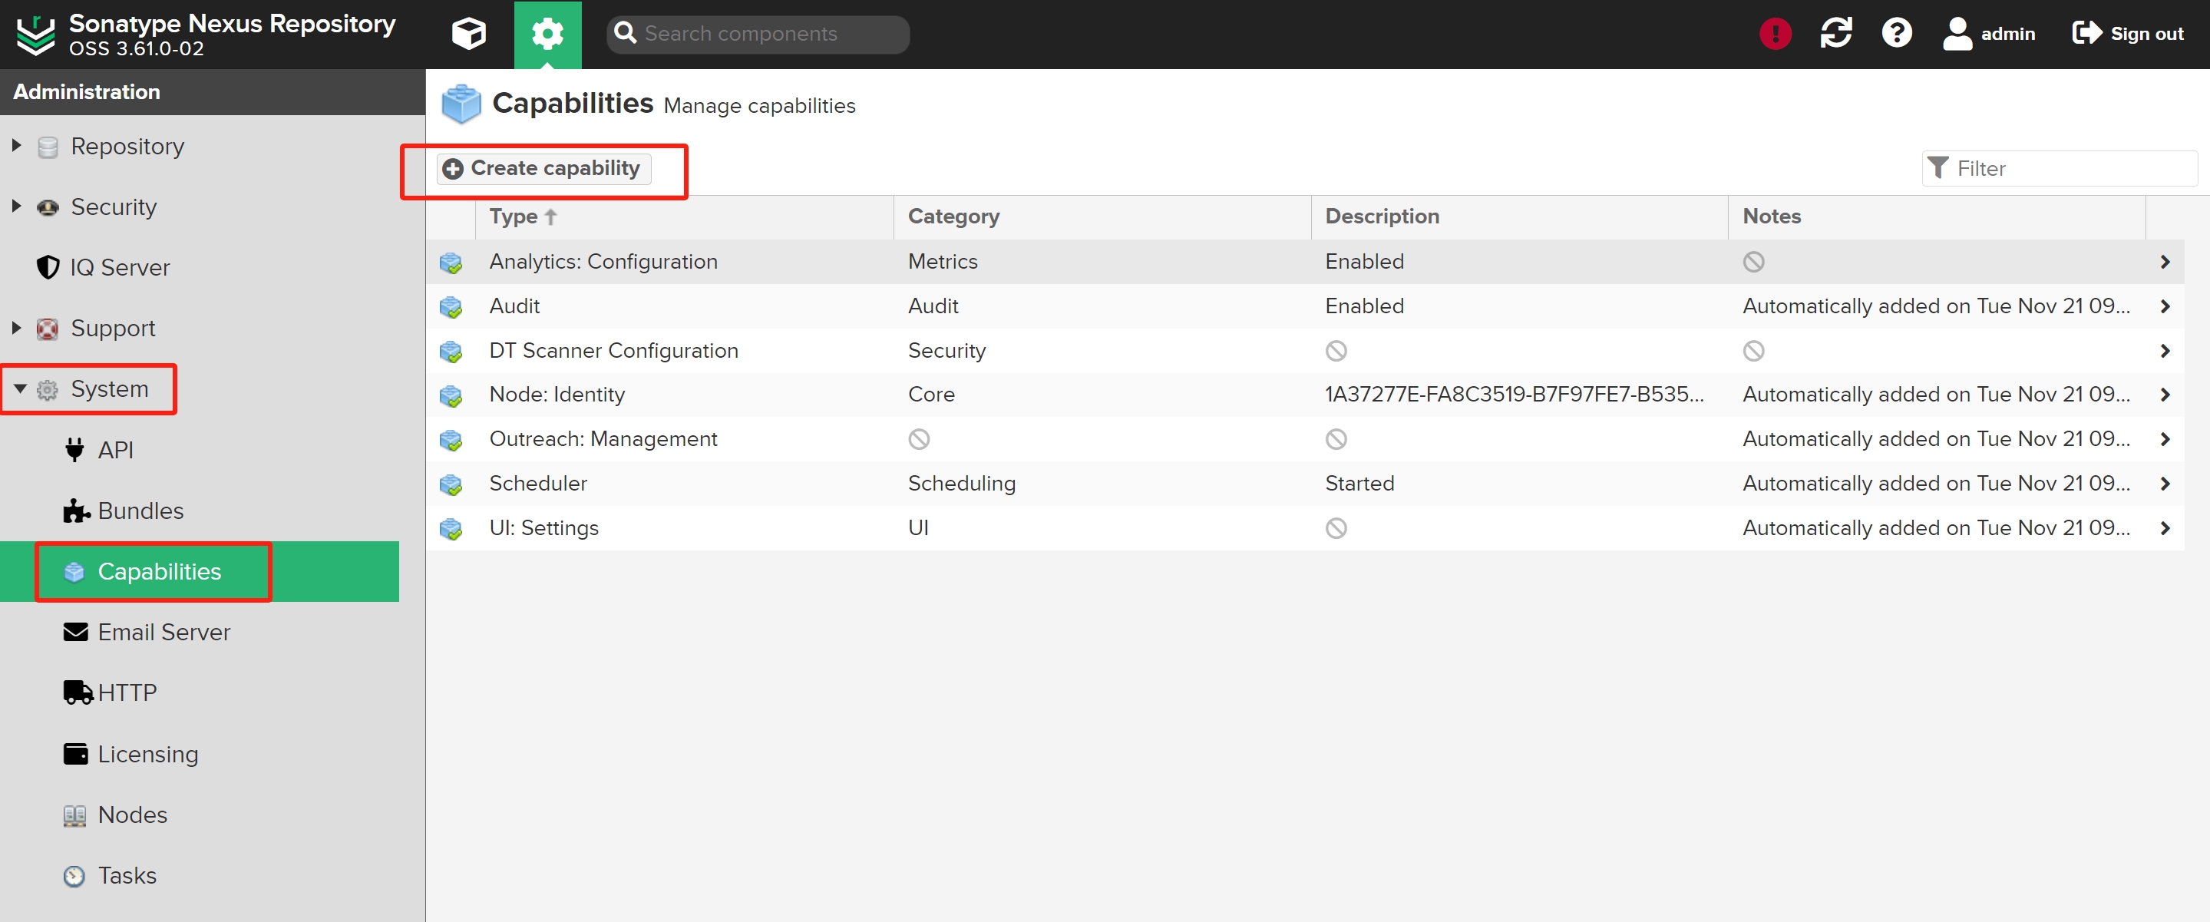Click the red system status alert icon
The height and width of the screenshot is (922, 2210).
tap(1774, 34)
